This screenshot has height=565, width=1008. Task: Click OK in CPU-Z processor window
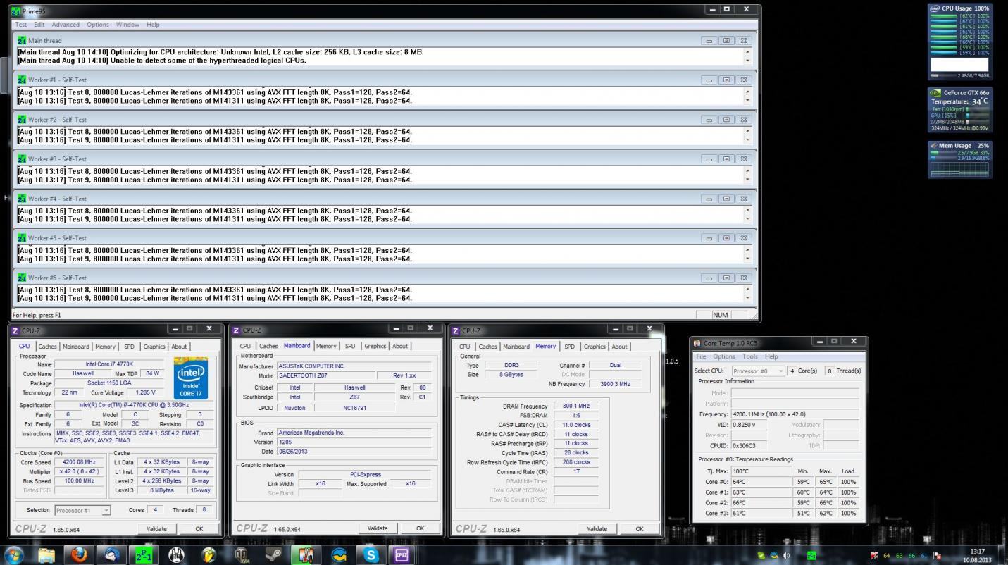point(199,528)
